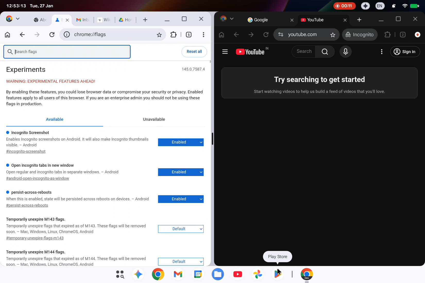Screen dimensions: 425x283
Task: Click the reload icon in the incognito window
Action: click(266, 34)
